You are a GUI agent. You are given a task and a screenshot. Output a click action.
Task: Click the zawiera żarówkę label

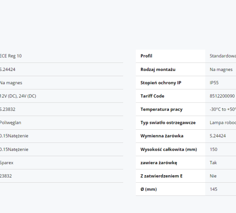159,163
